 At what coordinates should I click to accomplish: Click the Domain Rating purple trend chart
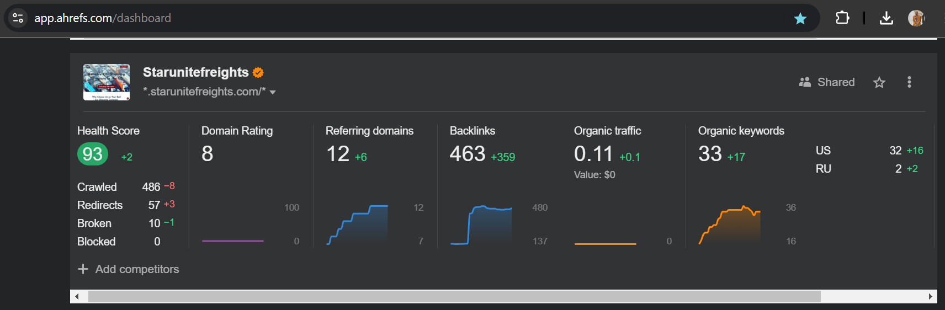[232, 241]
